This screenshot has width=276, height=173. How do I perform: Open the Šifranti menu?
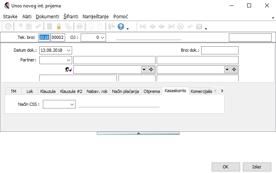pos(71,17)
